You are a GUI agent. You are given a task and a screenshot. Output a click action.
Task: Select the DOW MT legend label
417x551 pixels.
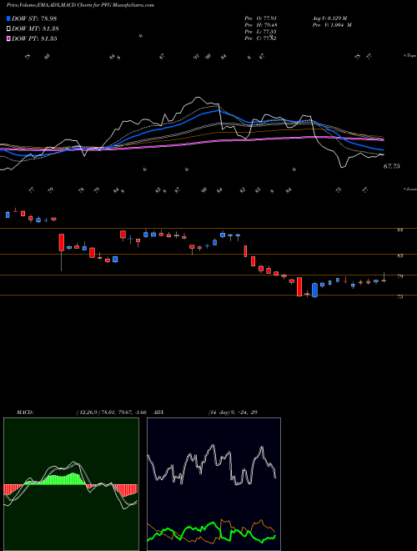click(35, 29)
